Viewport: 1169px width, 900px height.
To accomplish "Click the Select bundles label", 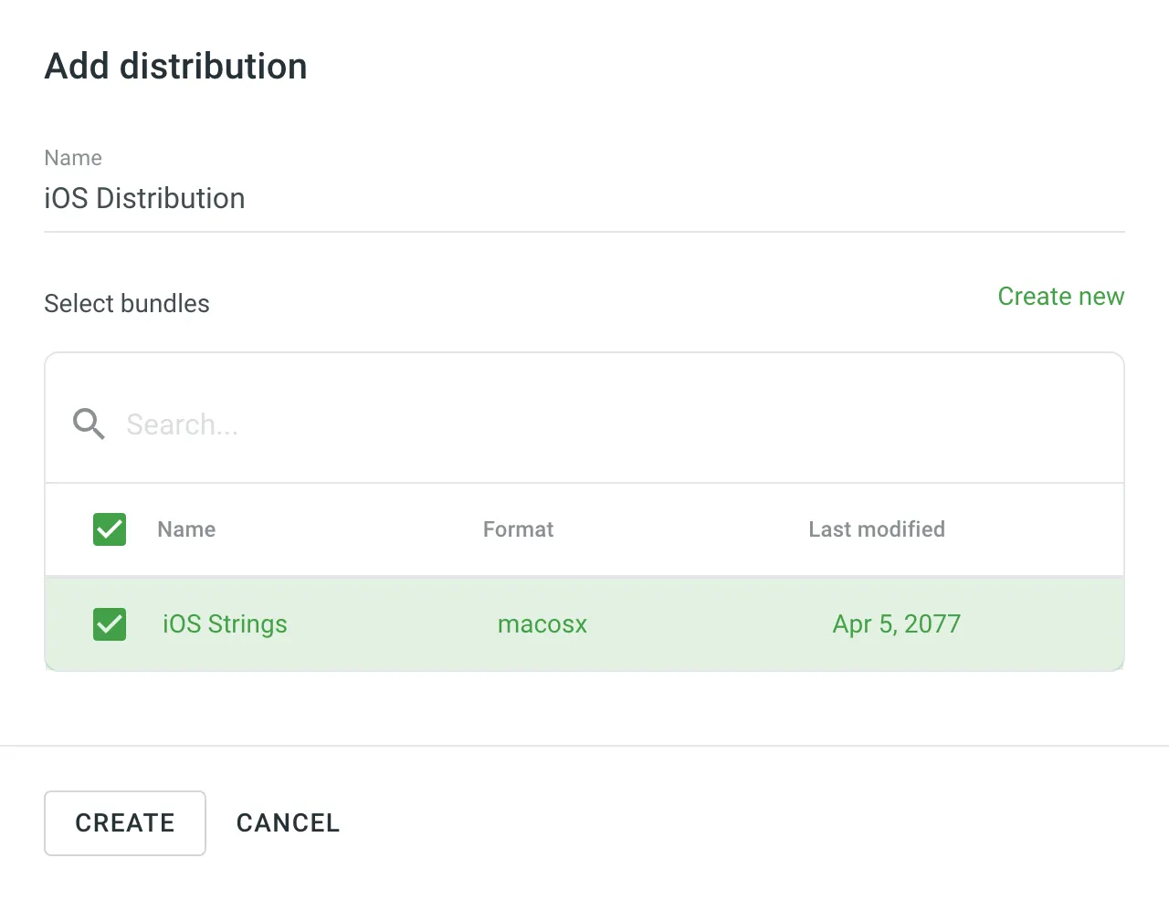I will [x=126, y=303].
